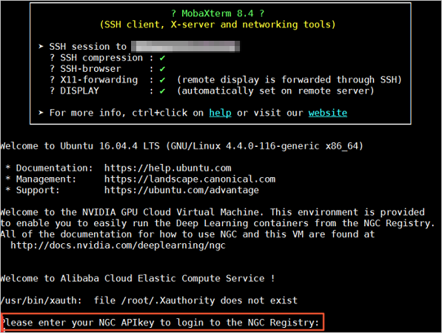The image size is (442, 333).
Task: Open the MobaXterm website link
Action: (x=327, y=113)
